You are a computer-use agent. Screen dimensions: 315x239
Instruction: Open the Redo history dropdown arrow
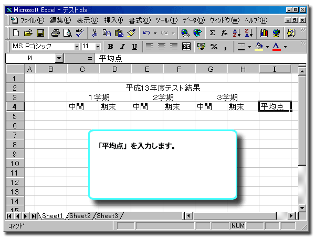click(173, 33)
